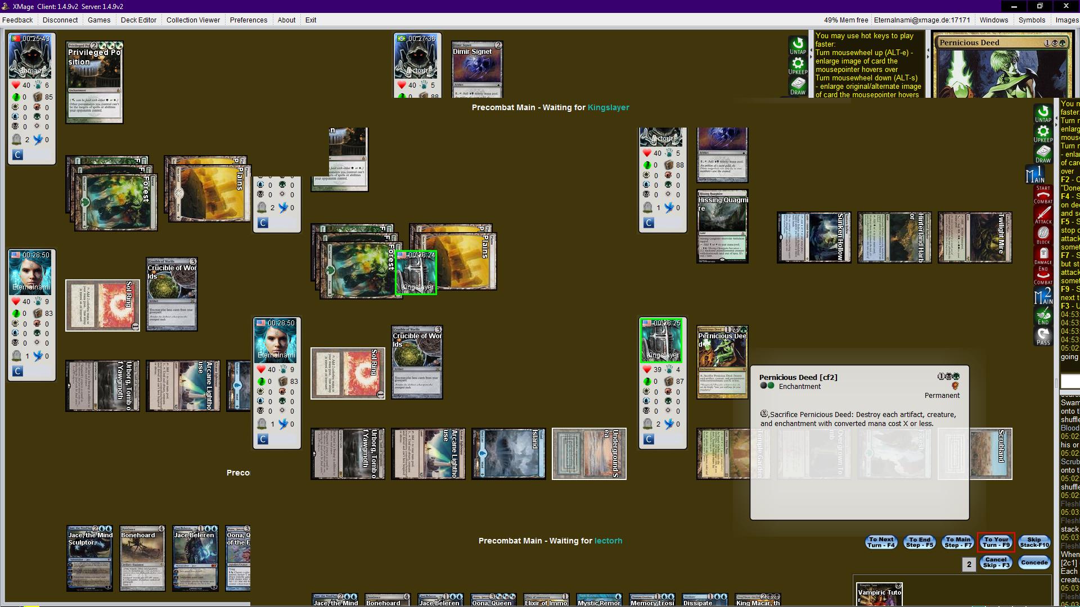Viewport: 1080px width, 607px height.
Task: Click the Damage tombstone phase icon
Action: (1043, 256)
